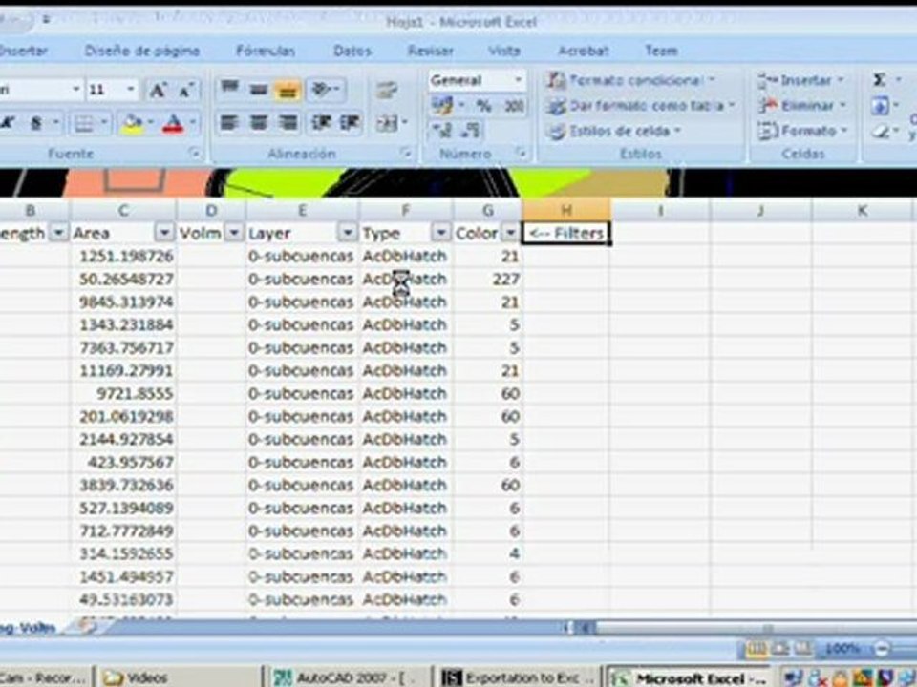Open Diseño de página tab
917x687 pixels.
(142, 51)
